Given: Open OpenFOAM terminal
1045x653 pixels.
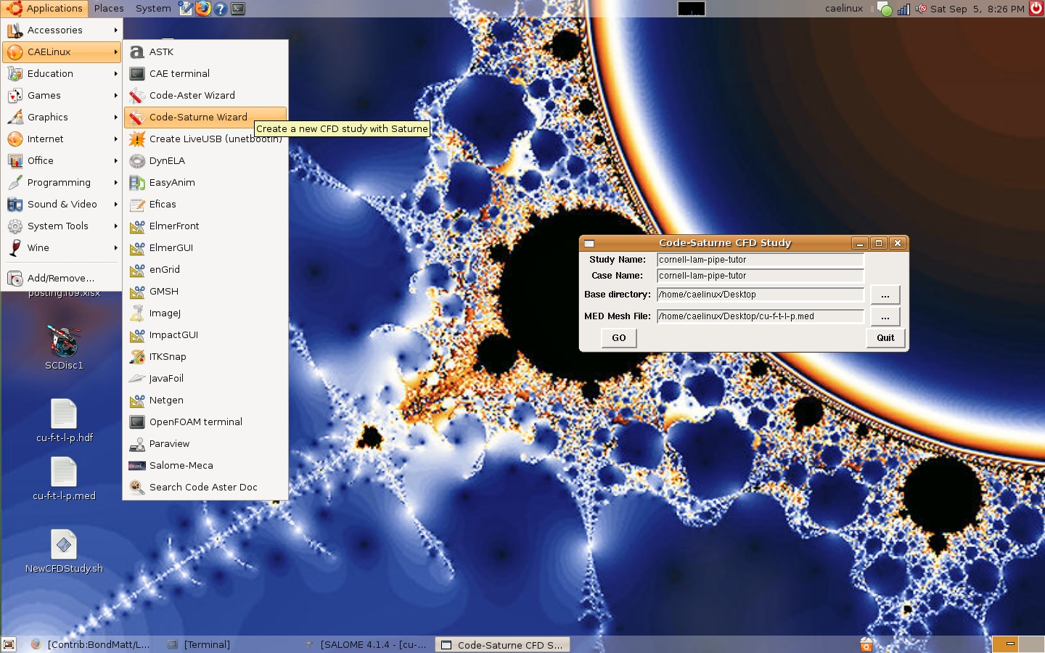Looking at the screenshot, I should coord(205,422).
